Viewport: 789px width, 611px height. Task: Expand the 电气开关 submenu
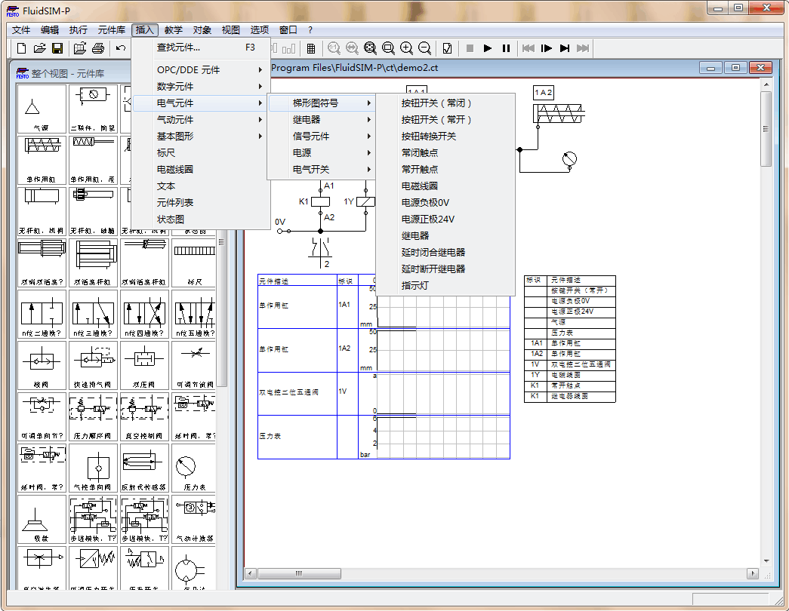pos(322,170)
